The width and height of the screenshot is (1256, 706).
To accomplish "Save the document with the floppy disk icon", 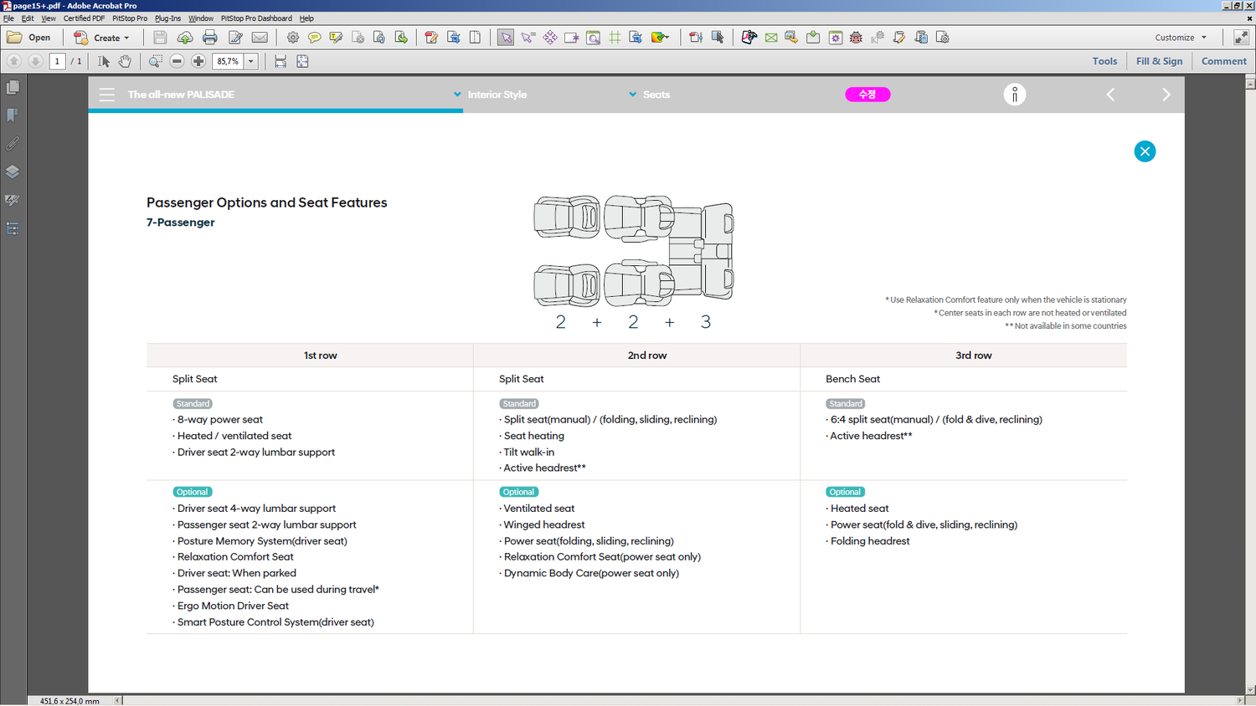I will coord(160,38).
